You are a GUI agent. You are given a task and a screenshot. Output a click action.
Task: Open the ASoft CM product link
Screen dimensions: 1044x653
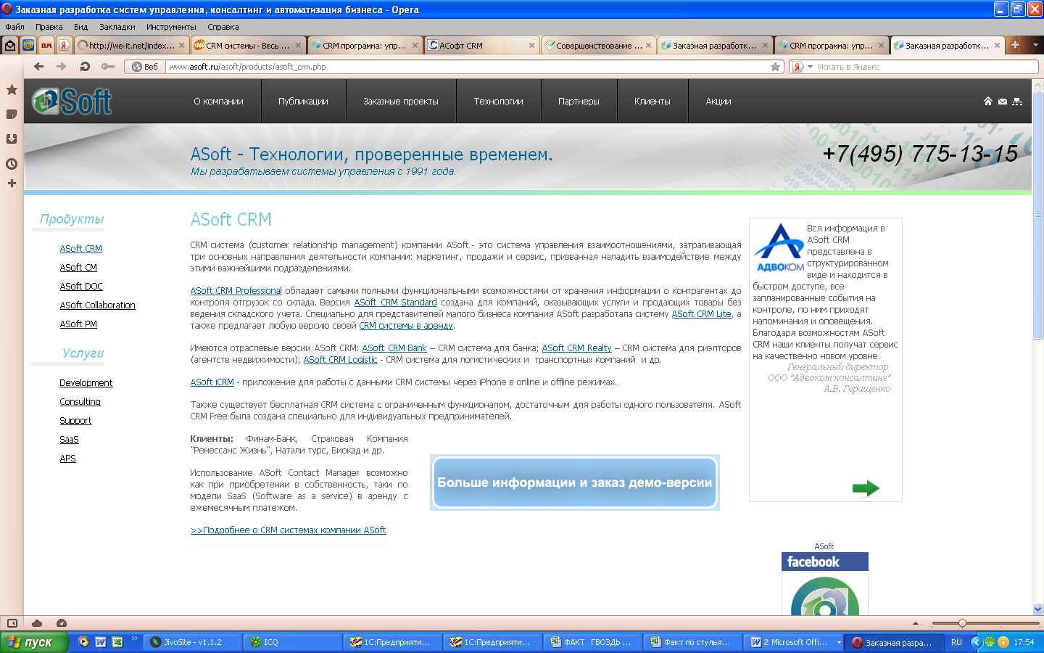(78, 268)
